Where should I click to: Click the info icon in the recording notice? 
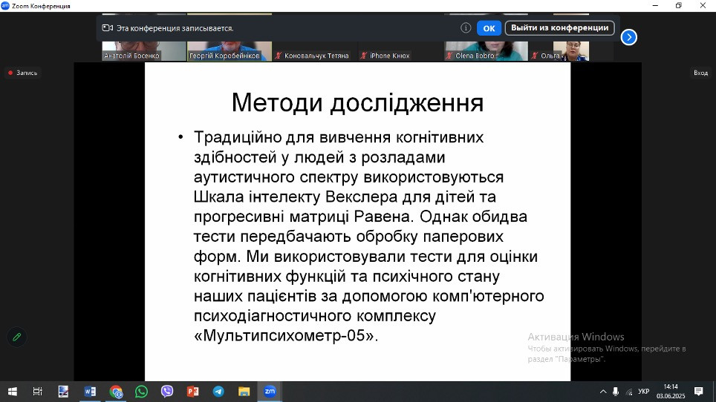point(465,27)
